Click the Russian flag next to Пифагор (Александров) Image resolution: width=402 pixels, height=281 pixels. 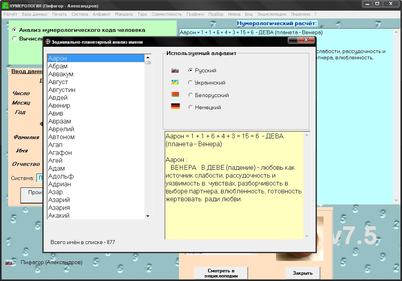pyautogui.click(x=9, y=262)
